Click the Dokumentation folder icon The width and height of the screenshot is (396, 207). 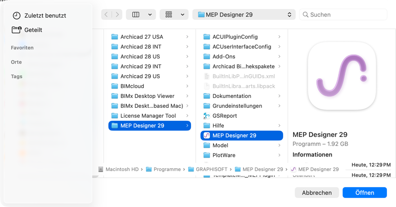(207, 96)
